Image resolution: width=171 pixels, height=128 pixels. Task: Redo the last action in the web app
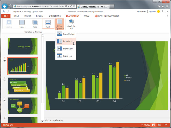click(8, 11)
